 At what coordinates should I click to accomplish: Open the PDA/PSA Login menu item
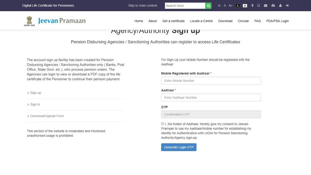pos(277,21)
